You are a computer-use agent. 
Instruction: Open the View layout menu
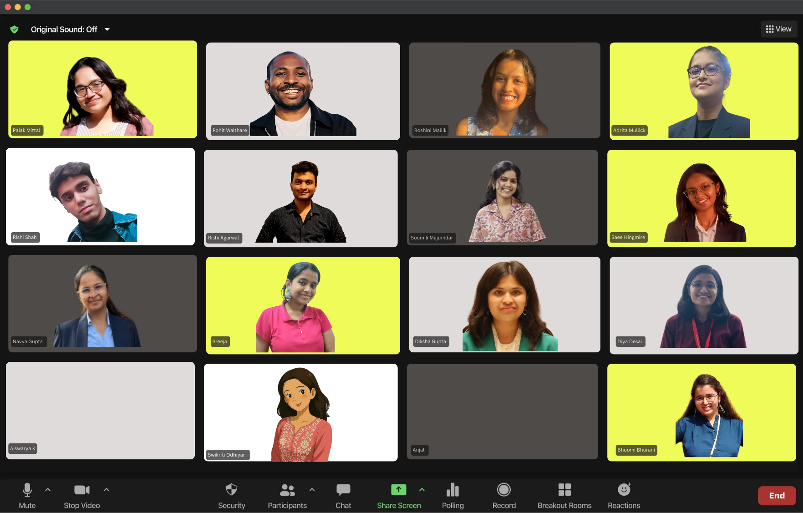pos(779,29)
